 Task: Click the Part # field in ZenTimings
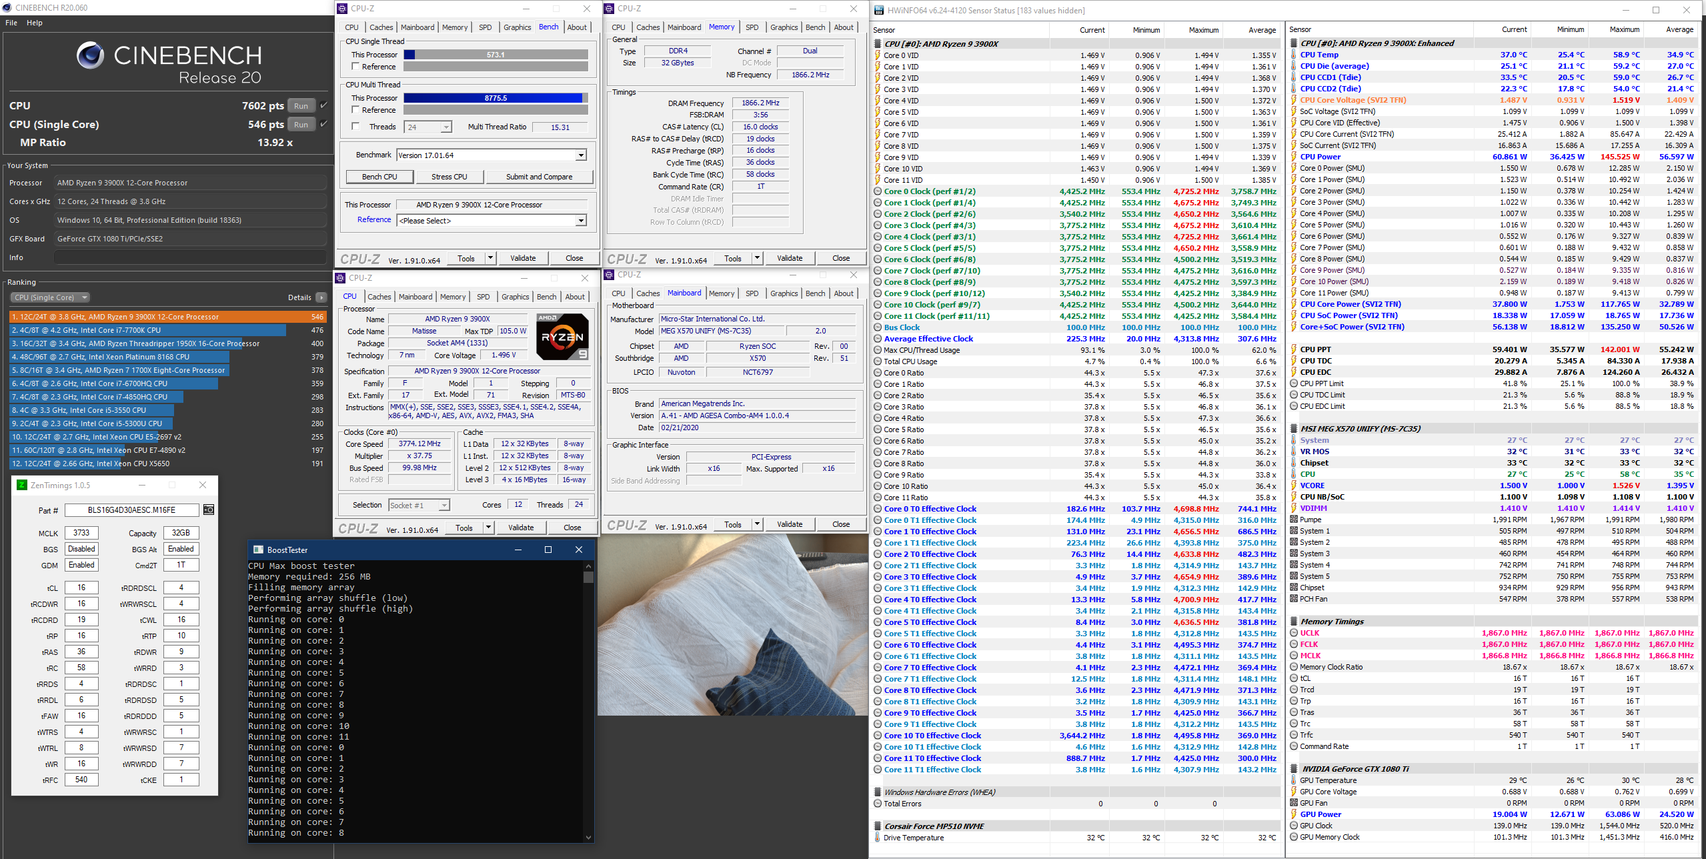tap(131, 510)
